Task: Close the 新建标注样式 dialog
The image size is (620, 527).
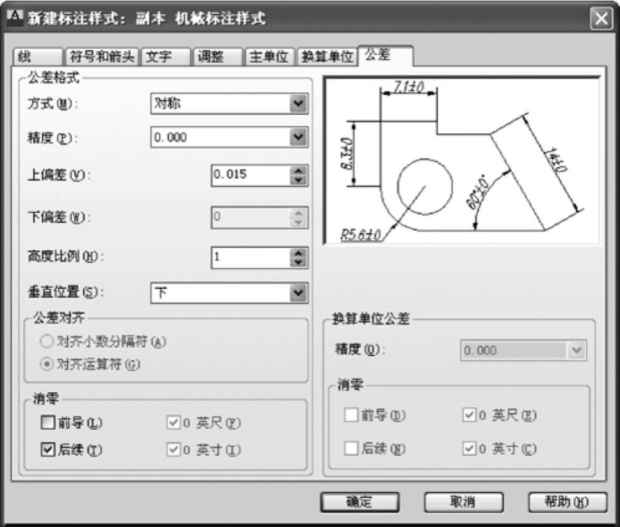Action: click(601, 19)
